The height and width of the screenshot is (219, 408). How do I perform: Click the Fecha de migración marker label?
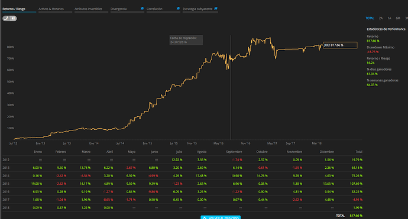186,40
